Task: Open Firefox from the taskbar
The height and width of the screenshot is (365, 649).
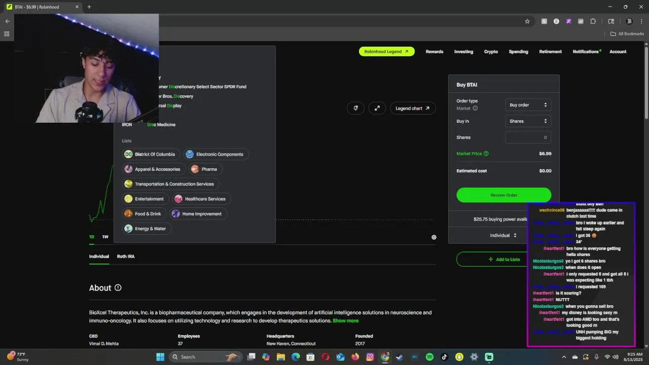Action: point(355,357)
